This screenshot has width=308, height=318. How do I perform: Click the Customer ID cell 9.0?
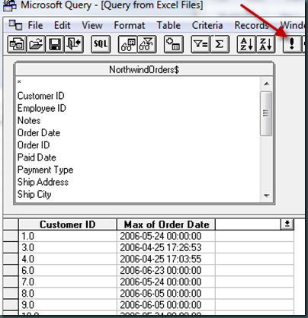tap(68, 304)
